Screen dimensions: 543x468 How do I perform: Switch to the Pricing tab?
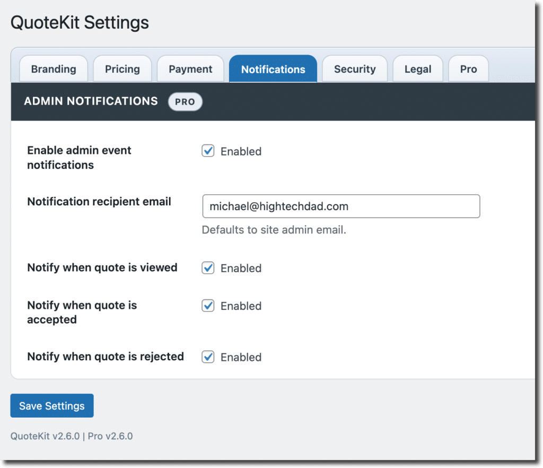122,69
